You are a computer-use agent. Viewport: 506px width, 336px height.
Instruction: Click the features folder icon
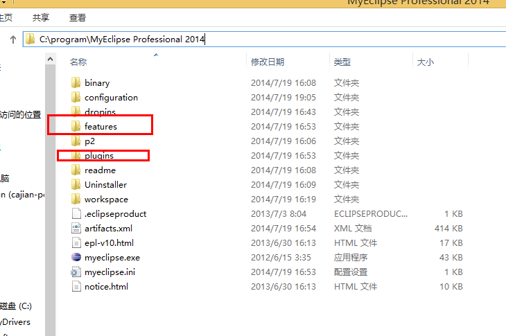pyautogui.click(x=76, y=126)
